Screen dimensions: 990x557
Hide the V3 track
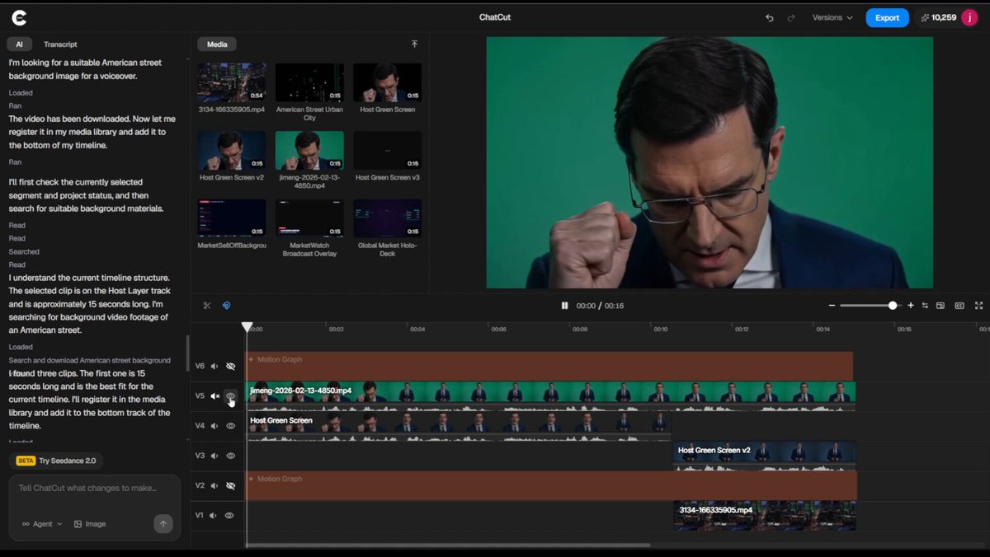(231, 456)
